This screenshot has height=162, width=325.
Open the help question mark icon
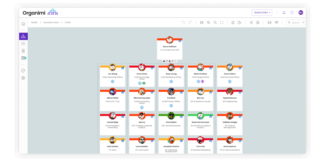(x=292, y=13)
